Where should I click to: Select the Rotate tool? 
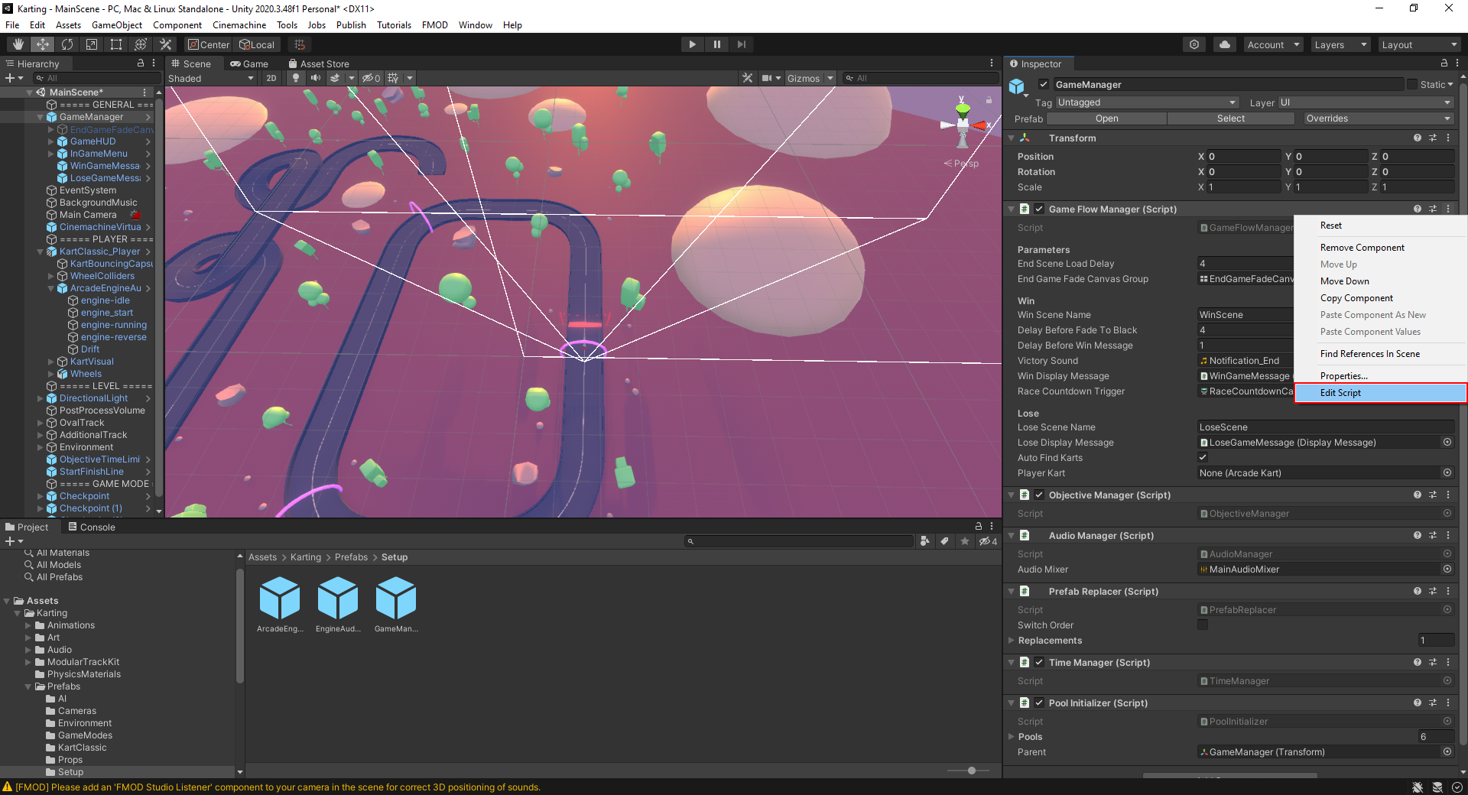tap(67, 44)
